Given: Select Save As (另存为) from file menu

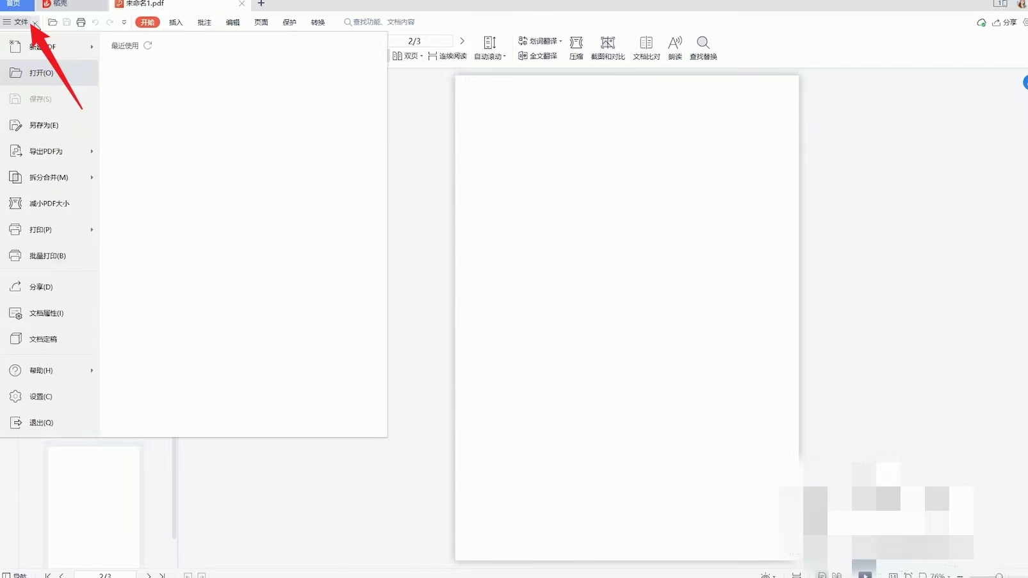Looking at the screenshot, I should click(44, 125).
